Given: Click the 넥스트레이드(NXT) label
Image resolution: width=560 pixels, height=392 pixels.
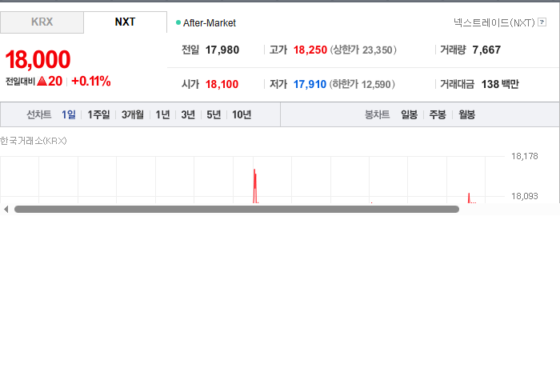Looking at the screenshot, I should click(494, 23).
